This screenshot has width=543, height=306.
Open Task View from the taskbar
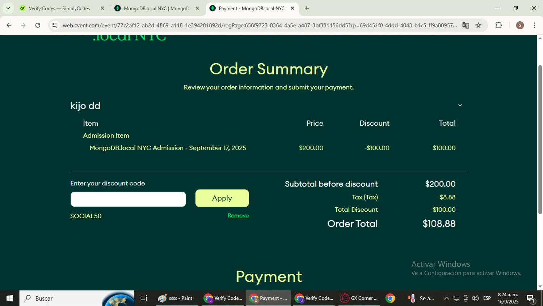[x=144, y=298]
